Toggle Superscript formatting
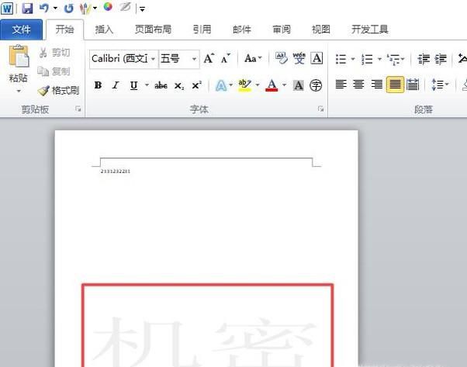Viewport: 467px width, 367px height. (x=196, y=85)
